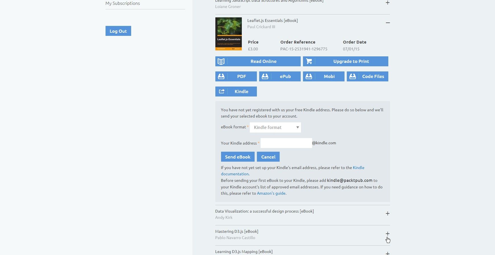
Task: Click the Learning D3.js Mapping [eBook] title
Action: coord(244,252)
